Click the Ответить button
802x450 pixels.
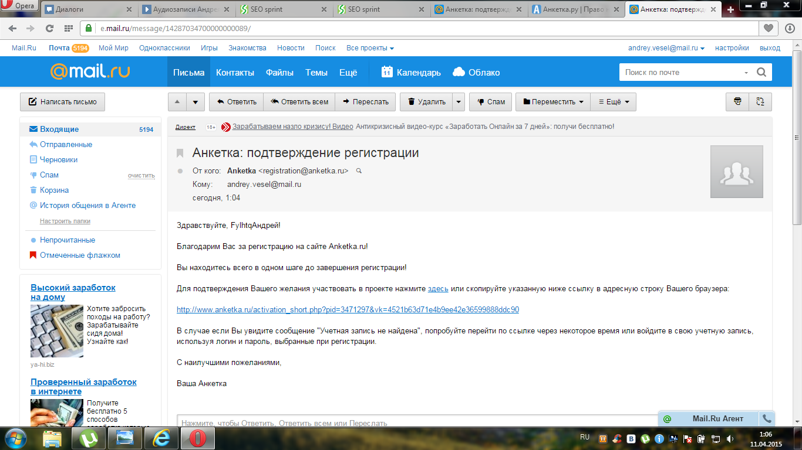point(236,102)
